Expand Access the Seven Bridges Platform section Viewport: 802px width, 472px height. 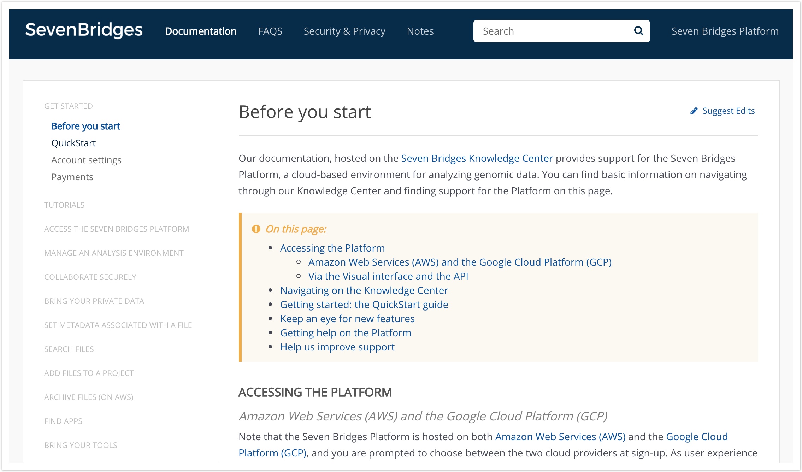pos(117,229)
